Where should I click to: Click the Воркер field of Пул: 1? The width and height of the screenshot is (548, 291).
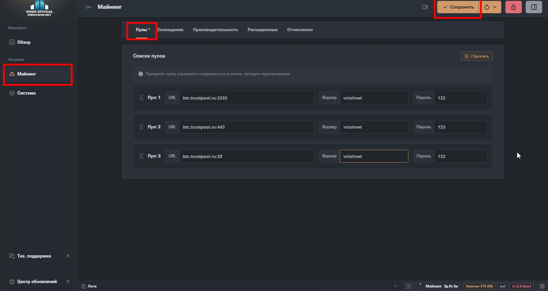(x=374, y=98)
